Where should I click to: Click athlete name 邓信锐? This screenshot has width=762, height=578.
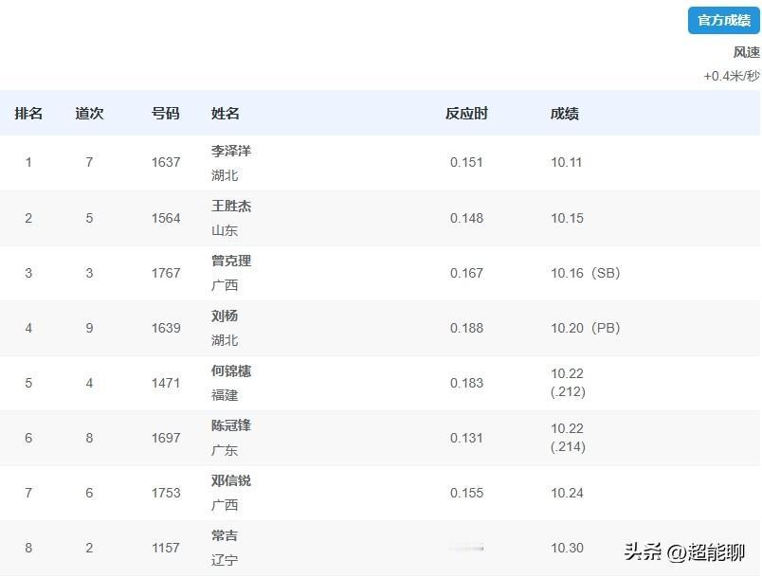[x=231, y=480]
